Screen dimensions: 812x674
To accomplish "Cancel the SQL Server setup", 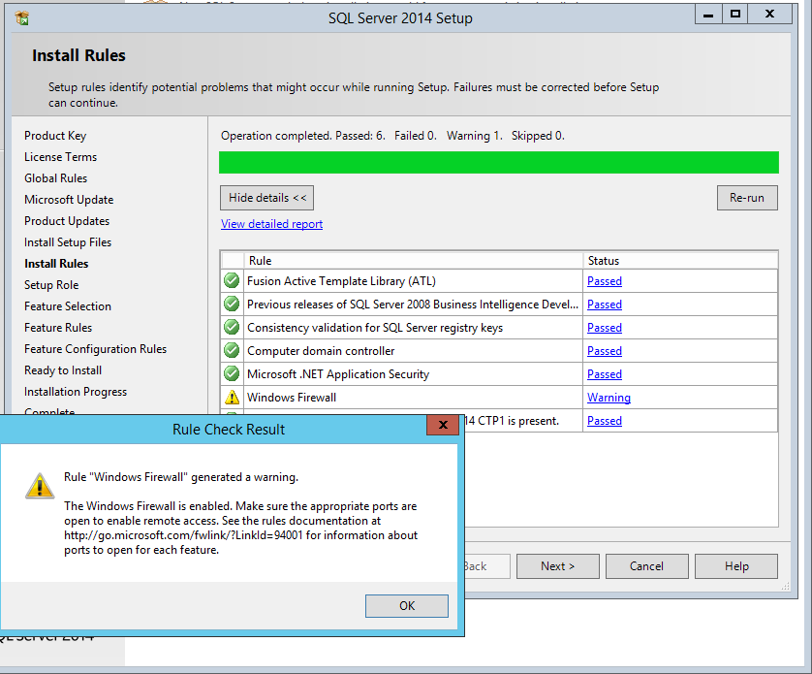I will coord(647,566).
